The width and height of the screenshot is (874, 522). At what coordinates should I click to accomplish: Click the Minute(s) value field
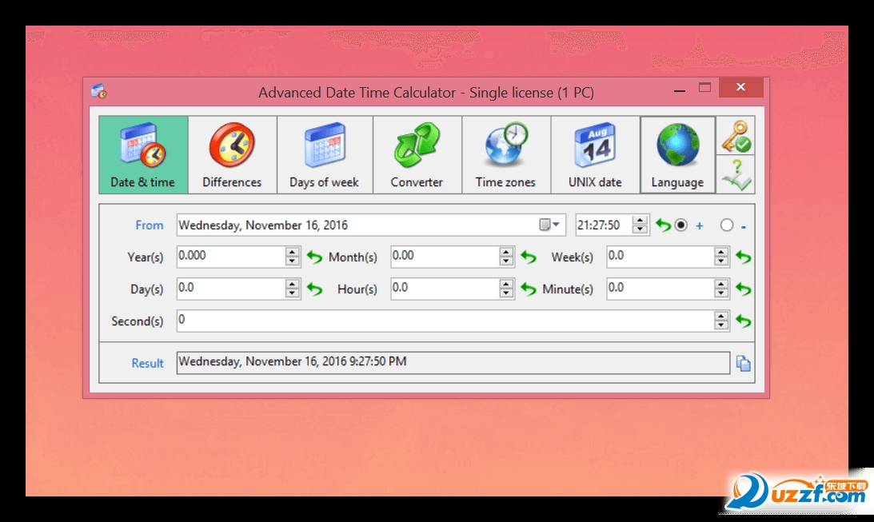click(660, 289)
